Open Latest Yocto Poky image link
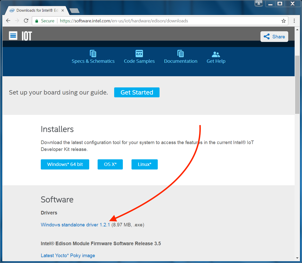 [x=68, y=256]
